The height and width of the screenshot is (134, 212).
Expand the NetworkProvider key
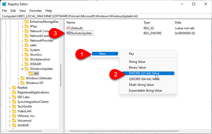click(22, 41)
